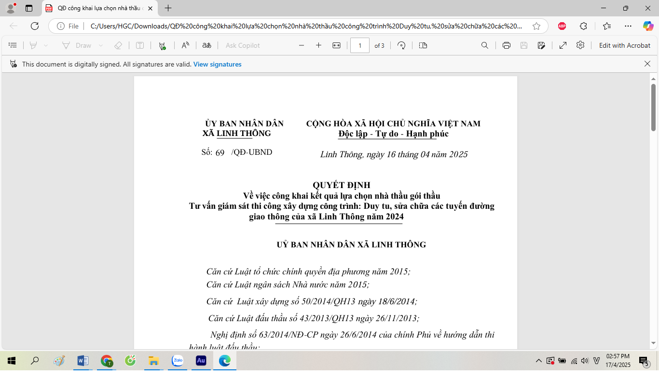Click the text 'Số: 69 /QĐ-UBND'
Screen dimensions: 659x379
[x=237, y=152]
